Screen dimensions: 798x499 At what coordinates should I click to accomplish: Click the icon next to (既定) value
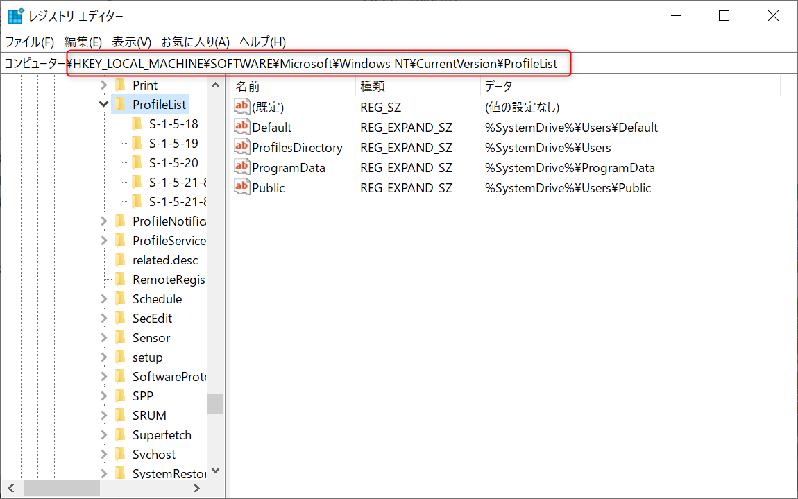tap(241, 107)
